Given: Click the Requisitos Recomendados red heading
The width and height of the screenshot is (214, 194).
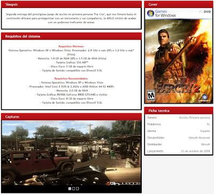Looking at the screenshot, I should click(71, 79).
